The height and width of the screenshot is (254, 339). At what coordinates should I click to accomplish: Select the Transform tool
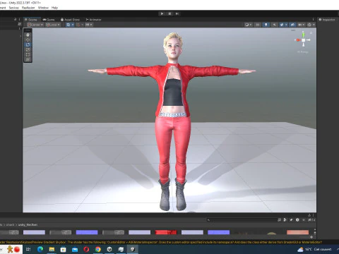tap(28, 59)
